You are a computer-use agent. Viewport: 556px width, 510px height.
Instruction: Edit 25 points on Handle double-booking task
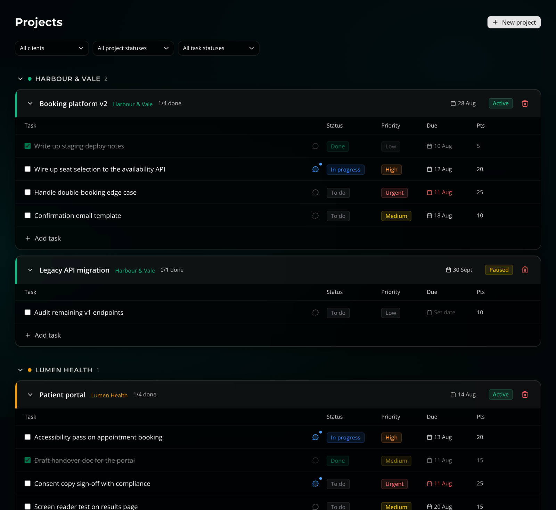pyautogui.click(x=480, y=193)
